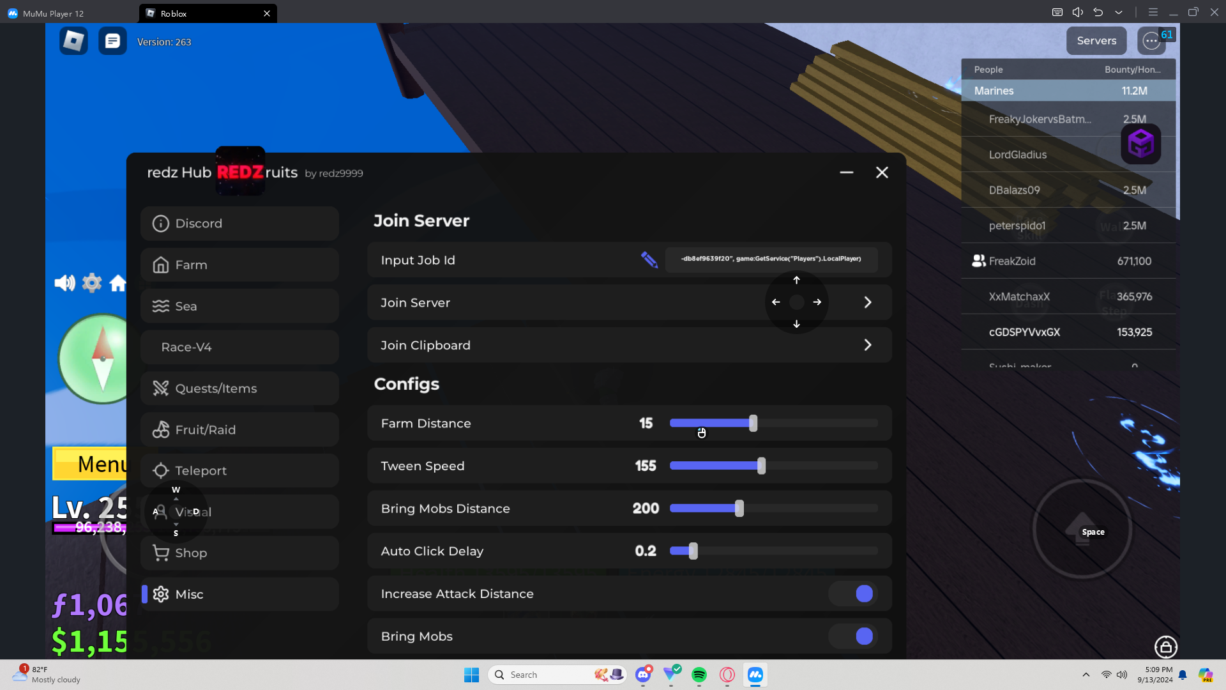Click the three-dots menu icon with badge 61

[1151, 41]
